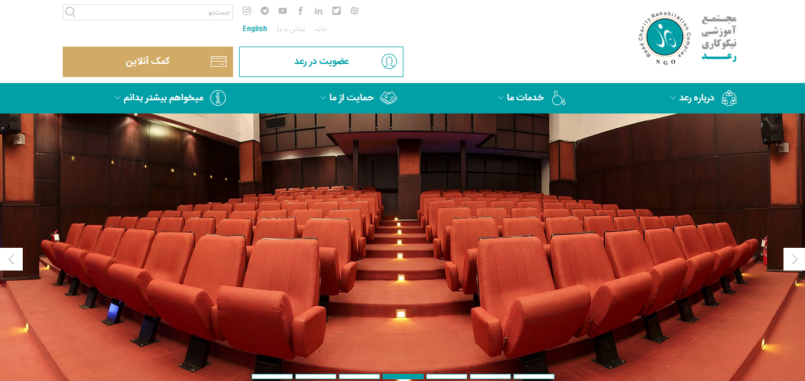This screenshot has height=381, width=805.
Task: Click the LinkedIn icon
Action: click(x=319, y=11)
